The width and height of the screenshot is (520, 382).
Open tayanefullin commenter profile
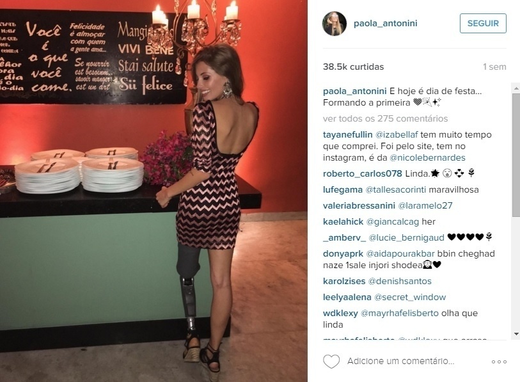(x=347, y=135)
